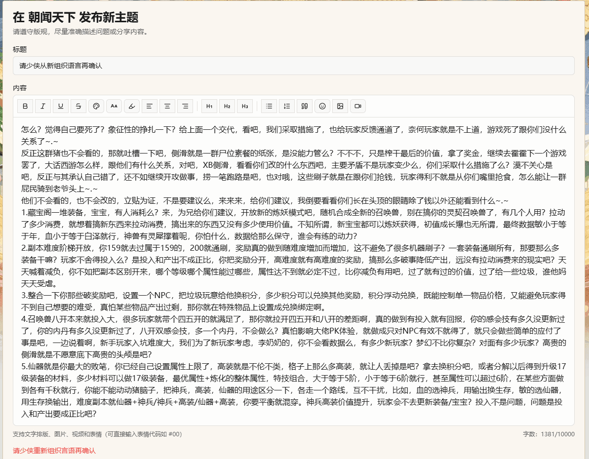
Task: Apply underline formatting
Action: [x=60, y=106]
